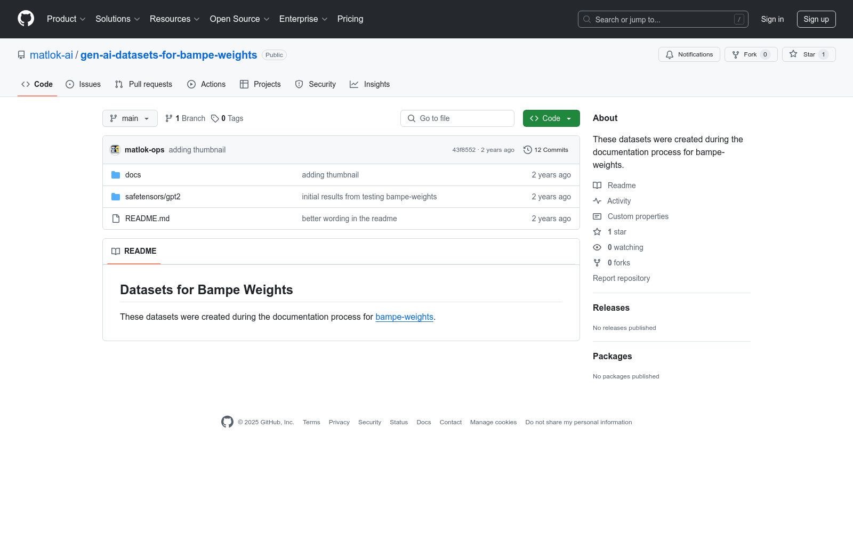Click the matlok-ops avatar thumbnail
This screenshot has height=533, width=853.
tap(115, 150)
